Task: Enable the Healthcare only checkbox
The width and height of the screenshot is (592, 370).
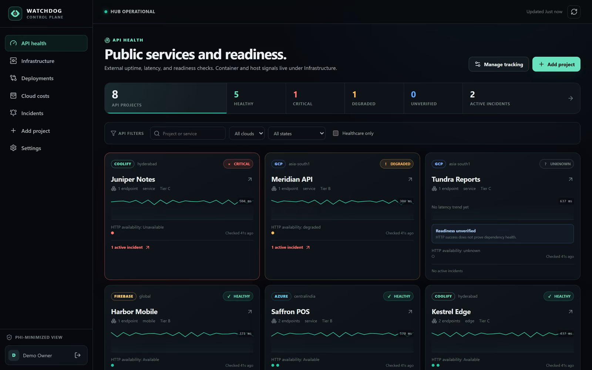Action: [x=336, y=133]
